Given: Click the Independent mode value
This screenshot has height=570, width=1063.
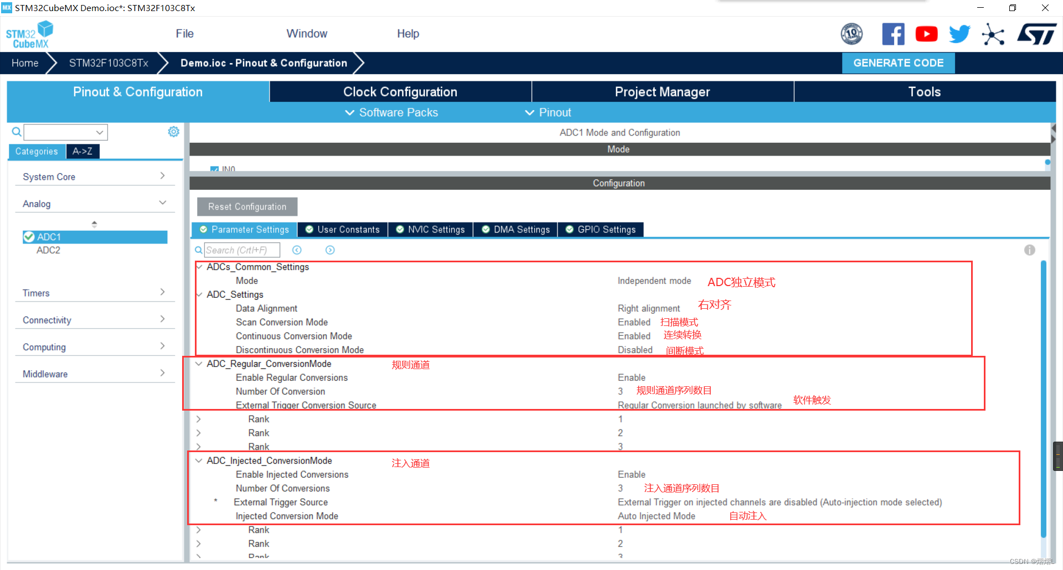Looking at the screenshot, I should point(654,281).
